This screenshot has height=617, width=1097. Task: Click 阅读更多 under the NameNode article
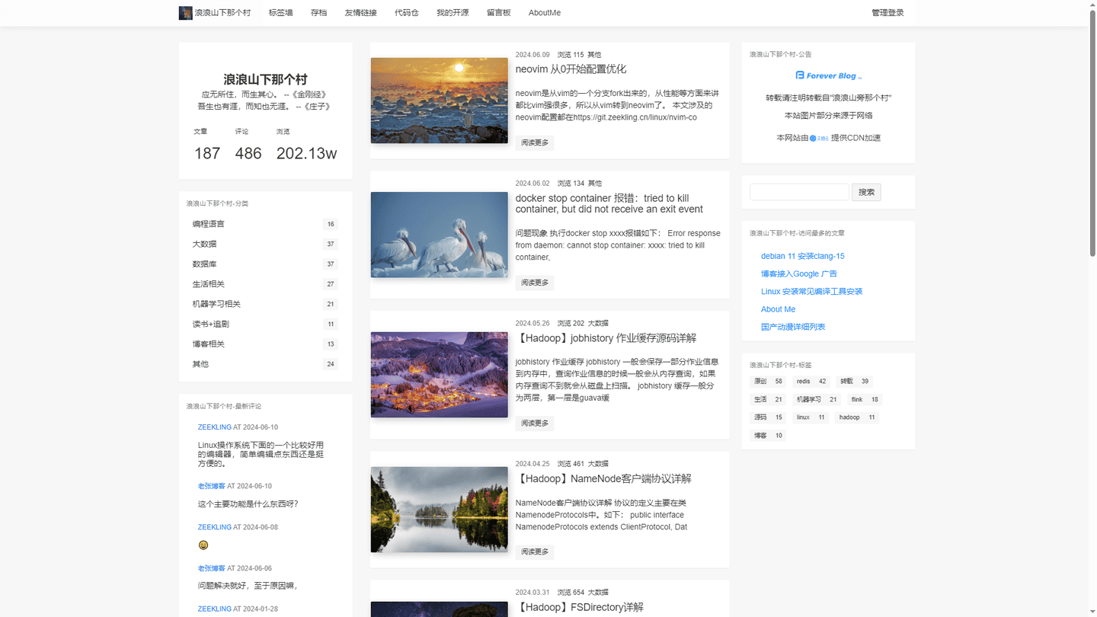coord(535,551)
